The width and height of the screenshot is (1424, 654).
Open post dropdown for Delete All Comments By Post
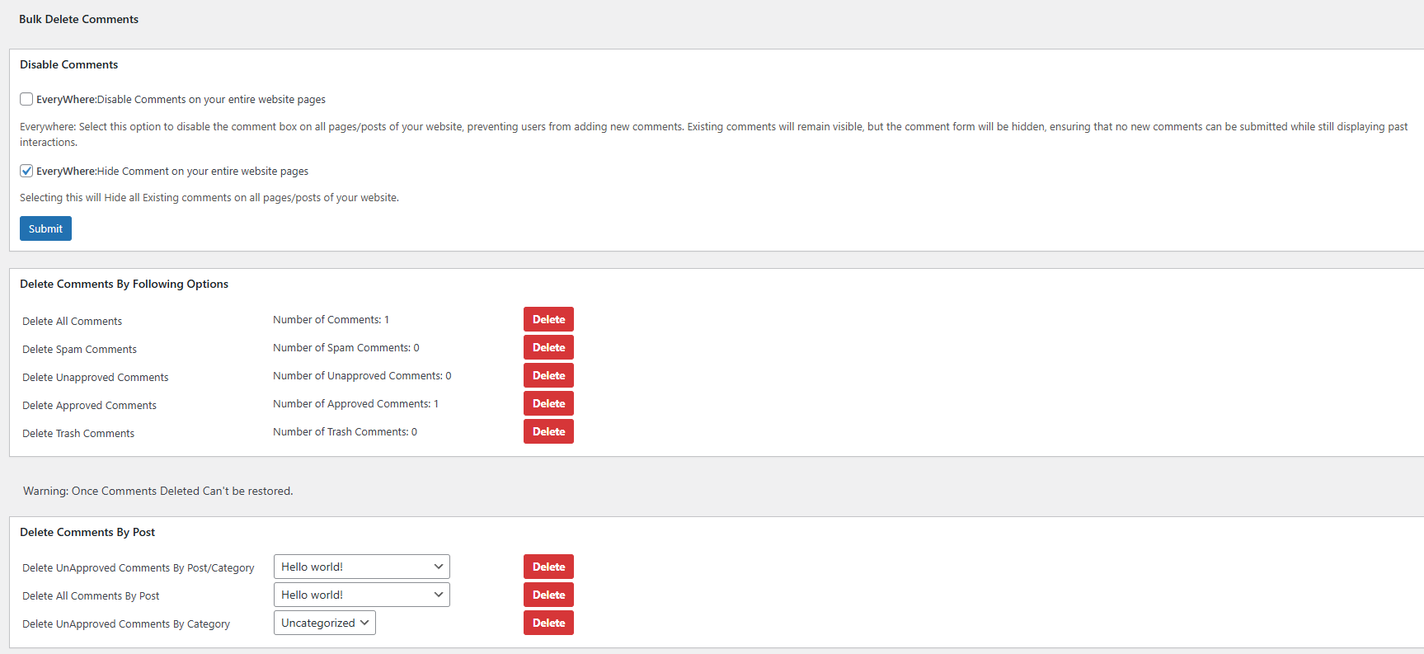pyautogui.click(x=361, y=595)
